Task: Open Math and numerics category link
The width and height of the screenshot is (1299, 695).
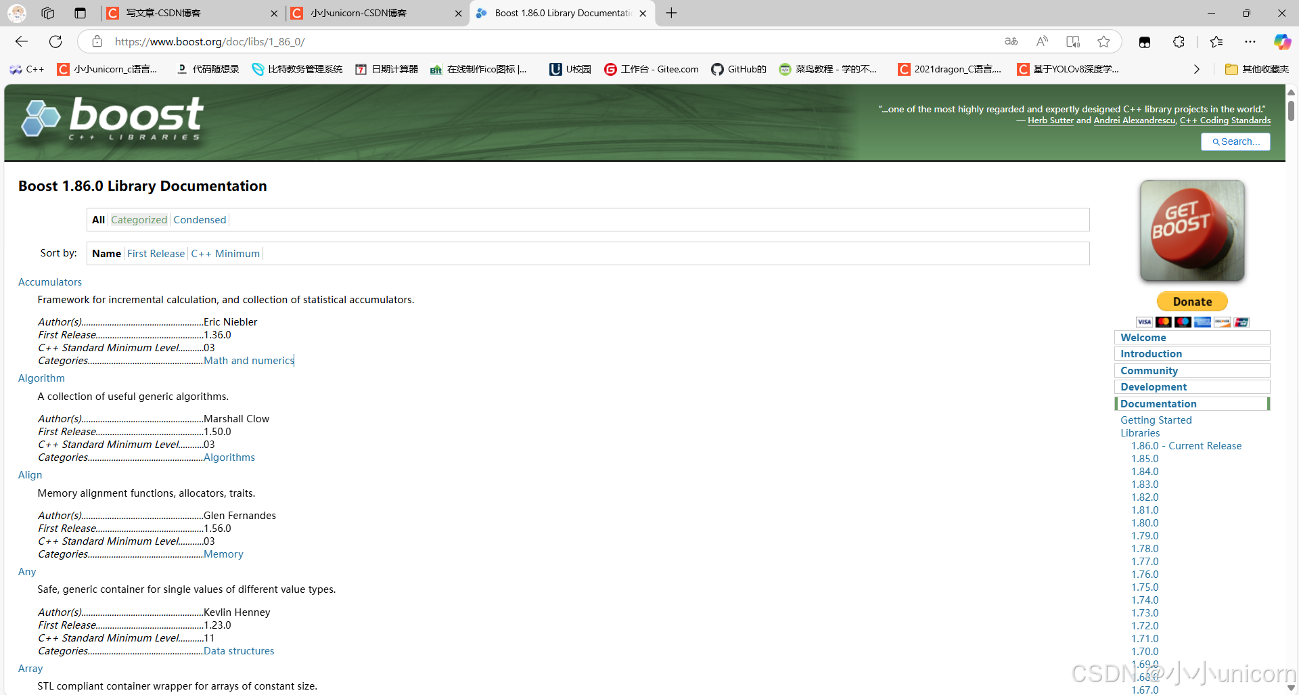Action: [249, 361]
